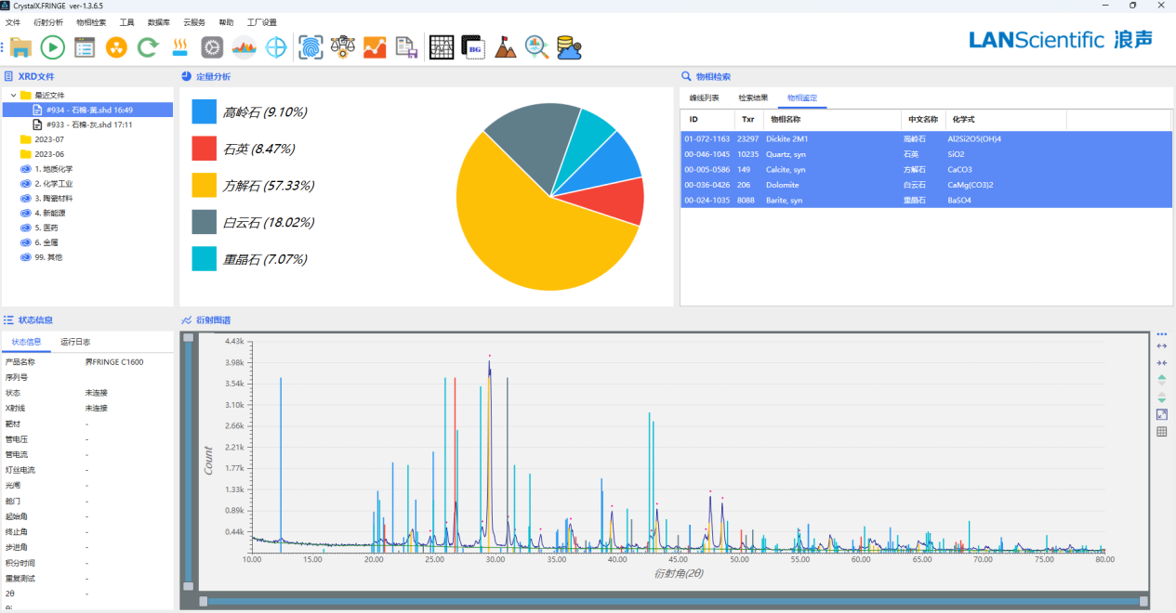Click the balance scales quantitative analysis icon
The height and width of the screenshot is (613, 1176).
pyautogui.click(x=343, y=47)
